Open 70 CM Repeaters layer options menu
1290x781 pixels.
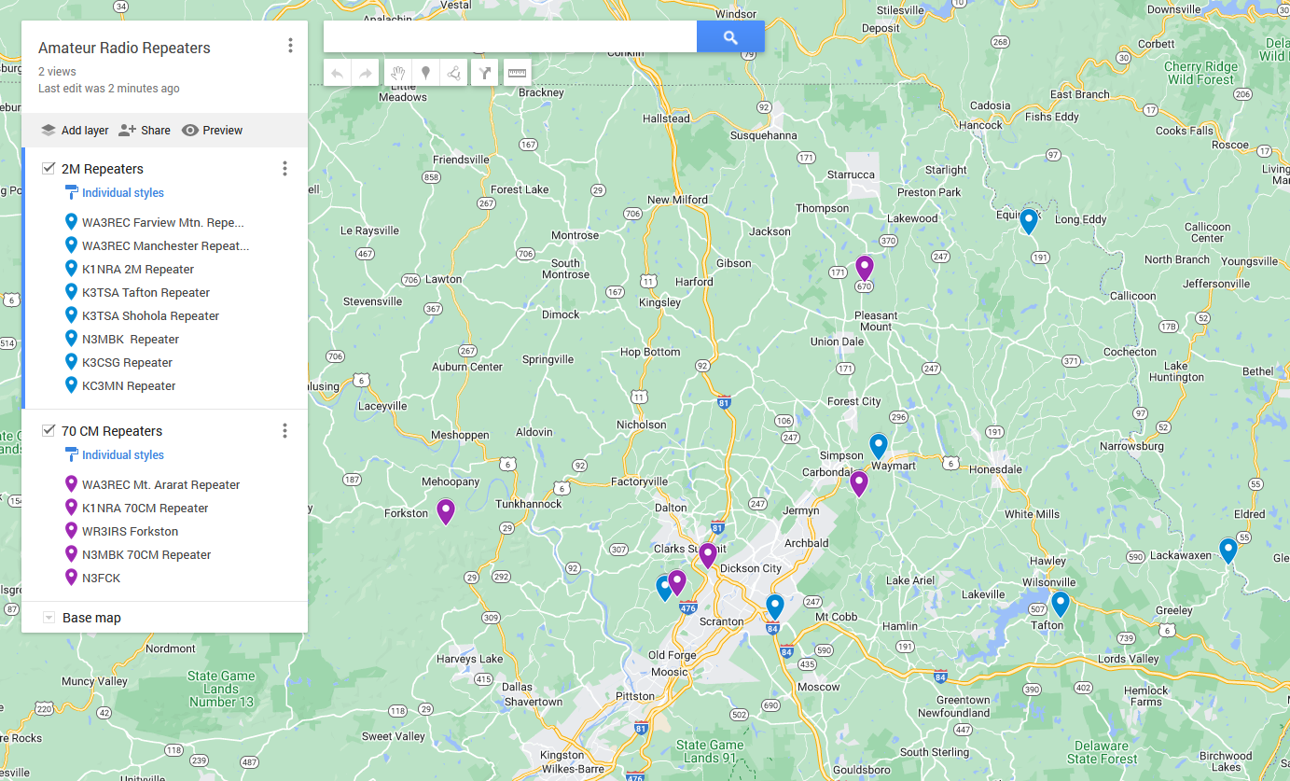click(284, 431)
